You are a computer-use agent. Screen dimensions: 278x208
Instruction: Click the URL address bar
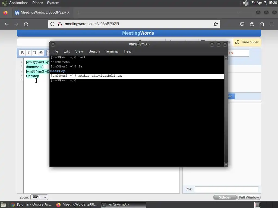134,24
